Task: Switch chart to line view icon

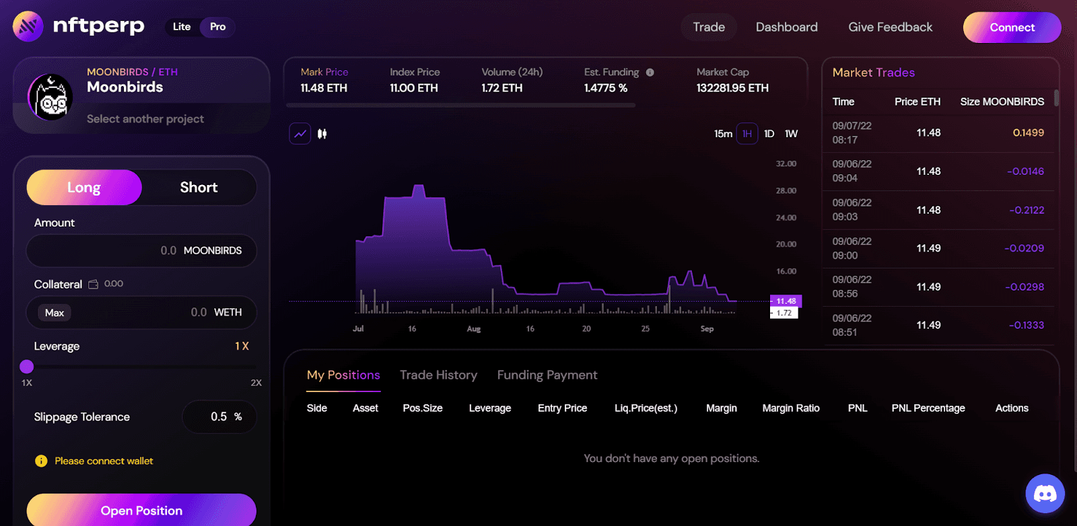Action: (300, 134)
